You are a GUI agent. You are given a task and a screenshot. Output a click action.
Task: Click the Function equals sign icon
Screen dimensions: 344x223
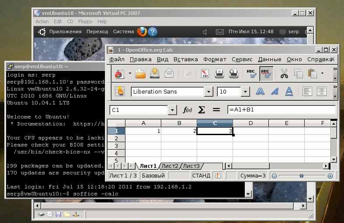click(x=216, y=109)
